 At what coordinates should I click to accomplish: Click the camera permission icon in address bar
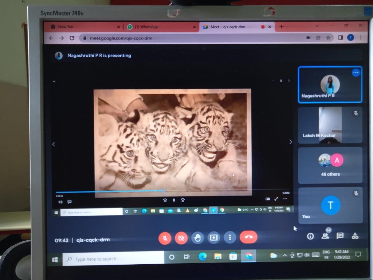(x=308, y=38)
